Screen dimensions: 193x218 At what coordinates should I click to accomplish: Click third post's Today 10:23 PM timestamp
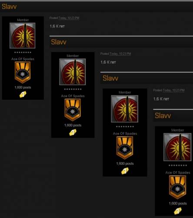click(173, 90)
